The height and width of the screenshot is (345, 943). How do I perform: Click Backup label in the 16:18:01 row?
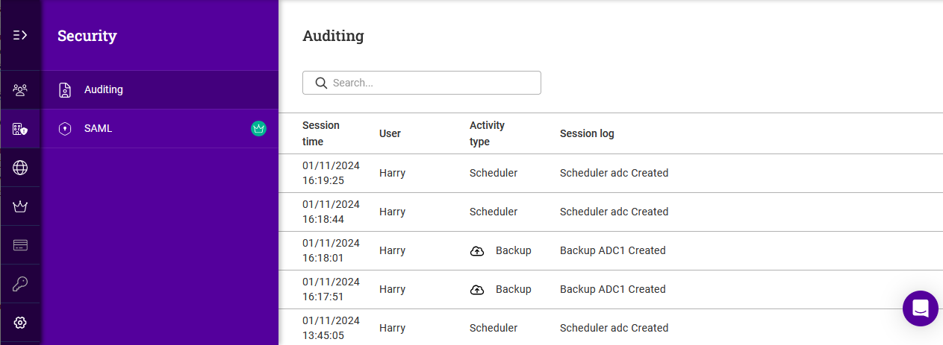click(514, 250)
